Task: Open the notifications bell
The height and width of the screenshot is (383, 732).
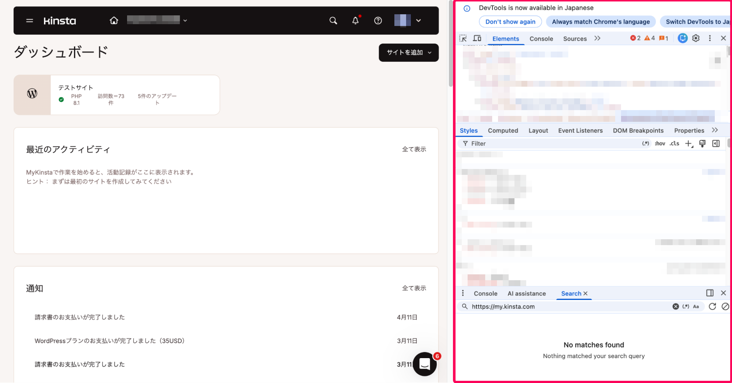Action: (356, 20)
